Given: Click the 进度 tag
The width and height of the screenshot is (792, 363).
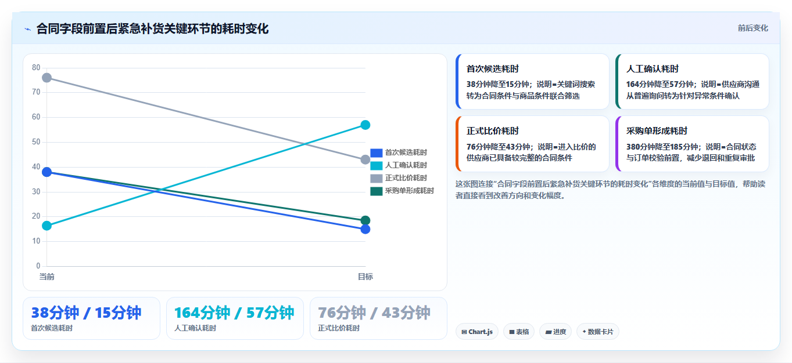Looking at the screenshot, I should pyautogui.click(x=556, y=332).
